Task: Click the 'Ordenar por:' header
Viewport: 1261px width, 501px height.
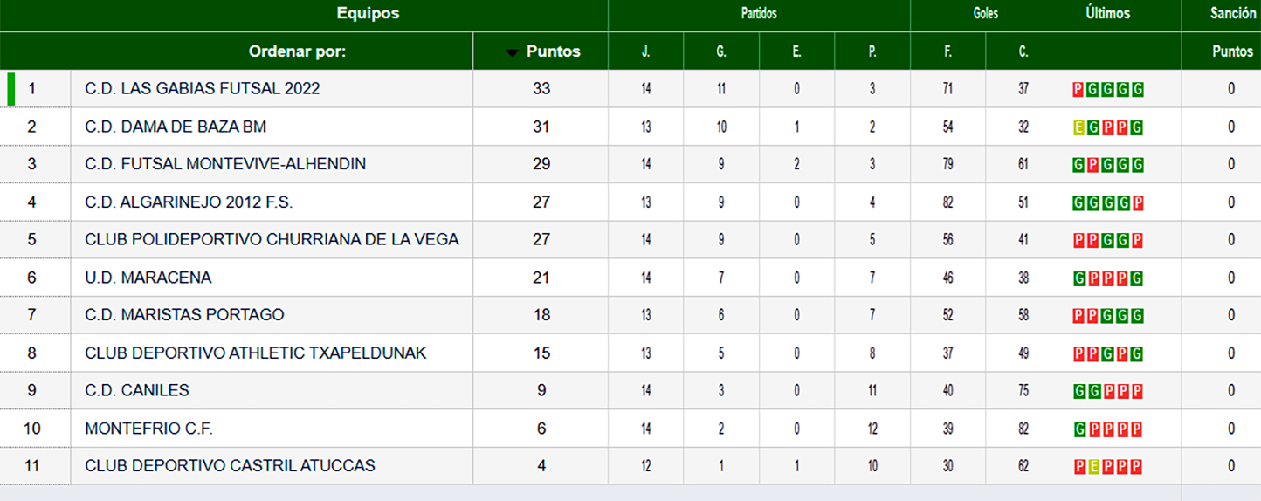Action: pyautogui.click(x=297, y=51)
